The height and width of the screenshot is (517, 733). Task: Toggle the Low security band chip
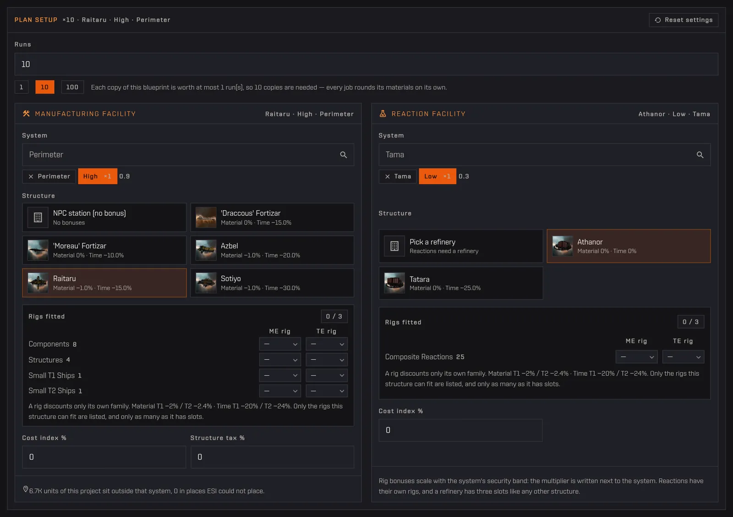coord(438,176)
